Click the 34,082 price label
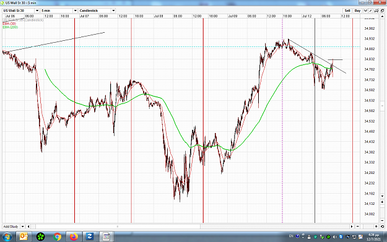Viewport: 387px width, 242px height. click(x=370, y=214)
